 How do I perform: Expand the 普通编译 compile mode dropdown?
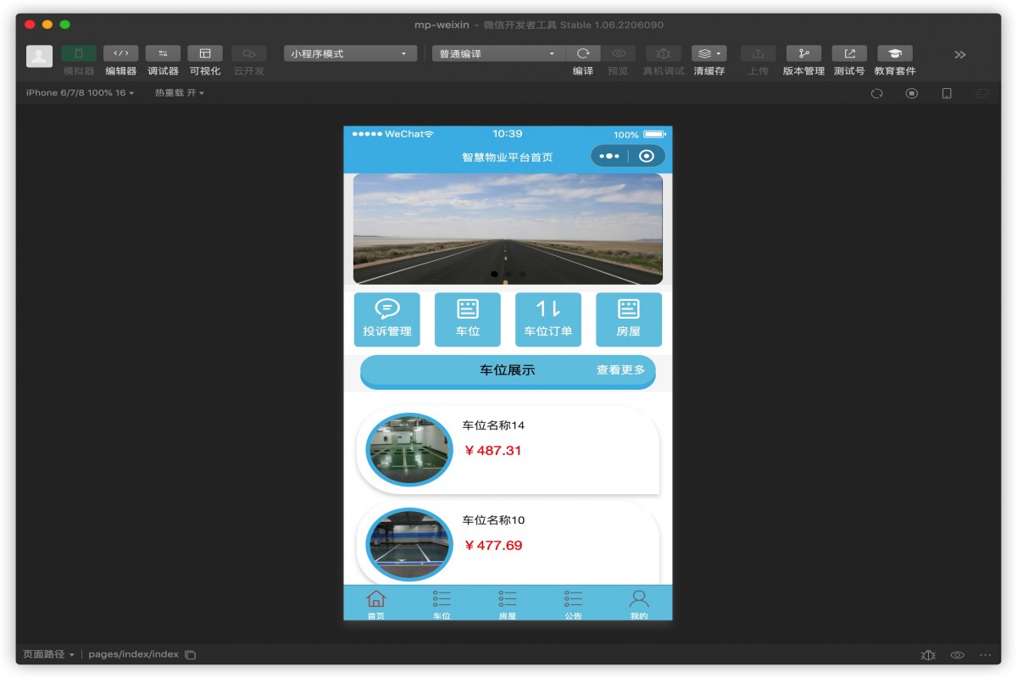click(496, 53)
